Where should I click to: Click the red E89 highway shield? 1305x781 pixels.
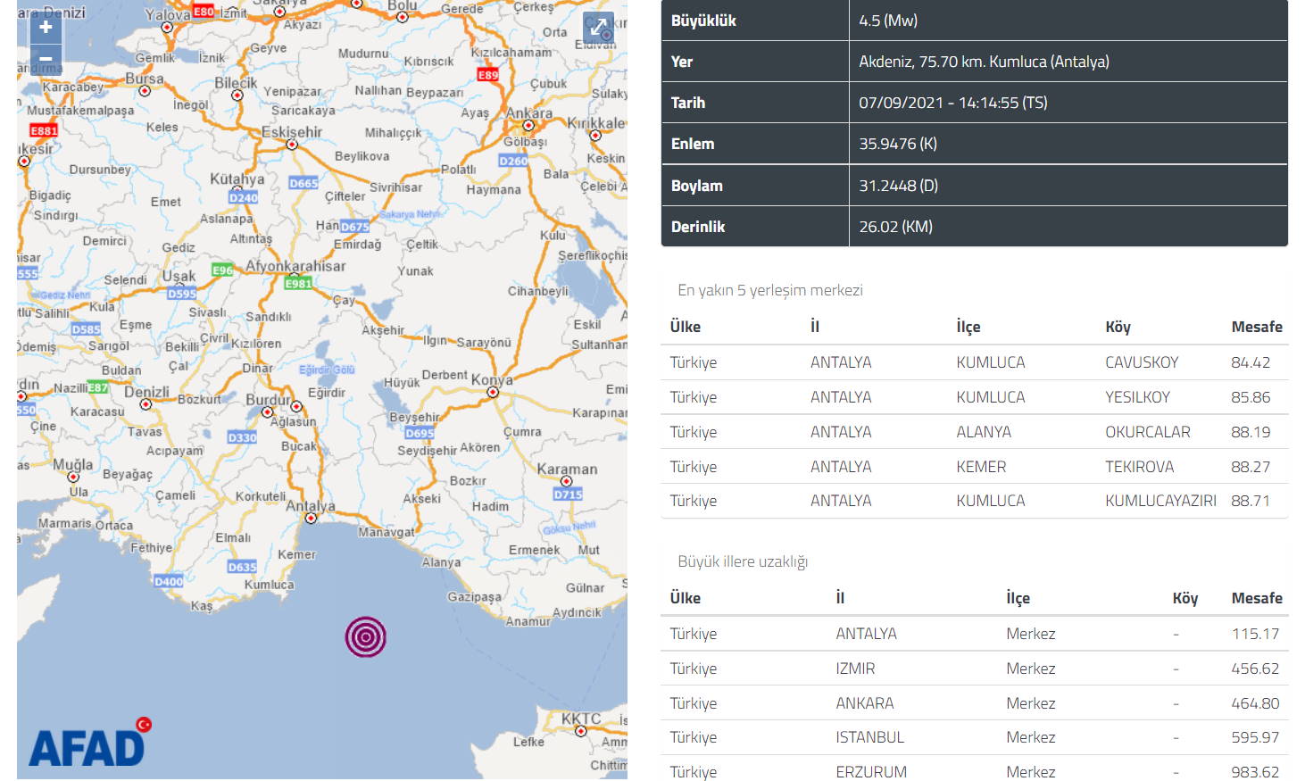tap(487, 75)
